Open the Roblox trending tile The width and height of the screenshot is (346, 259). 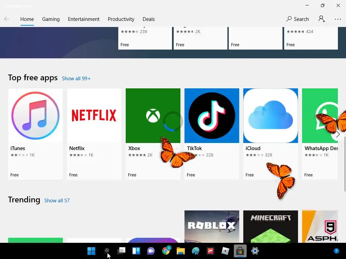coord(212,226)
